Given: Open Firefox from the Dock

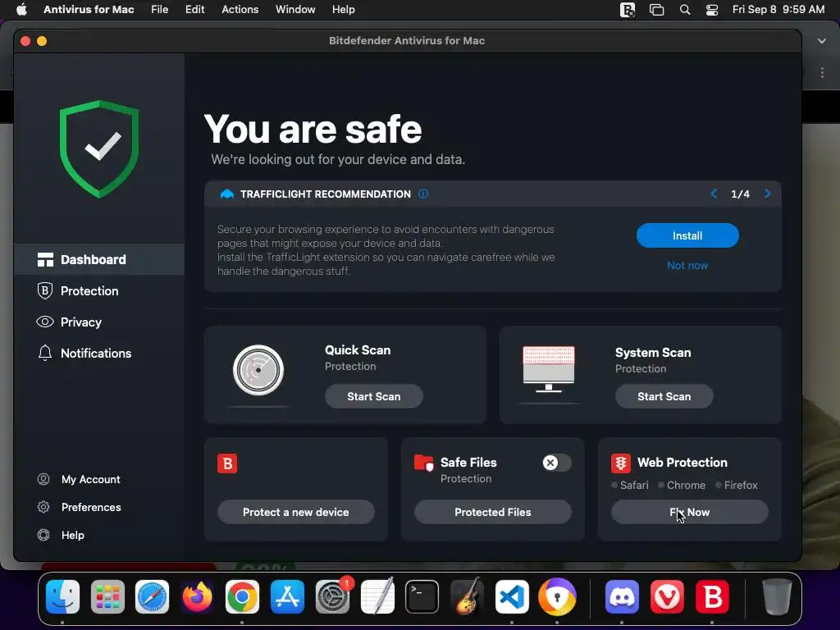Looking at the screenshot, I should tap(197, 596).
